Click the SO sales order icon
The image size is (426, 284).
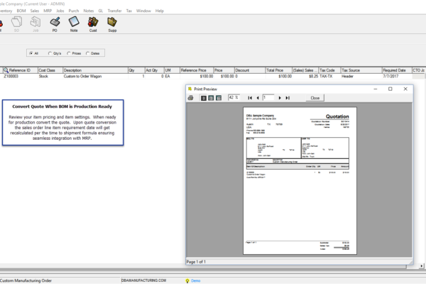[16, 24]
